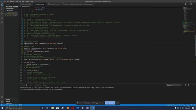Click the errors and warnings status bar indicator
The height and width of the screenshot is (110, 196).
coord(21,105)
